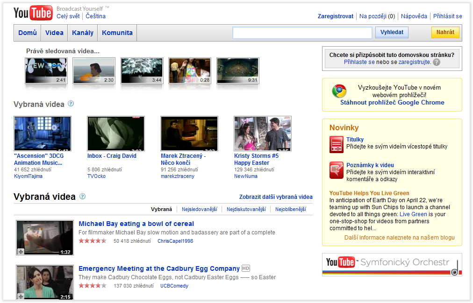Click Stáhnout prohlížeč Google Chrome link

coord(392,102)
